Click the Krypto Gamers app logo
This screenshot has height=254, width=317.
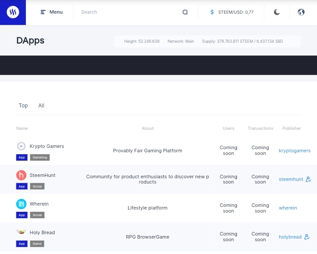(21, 146)
